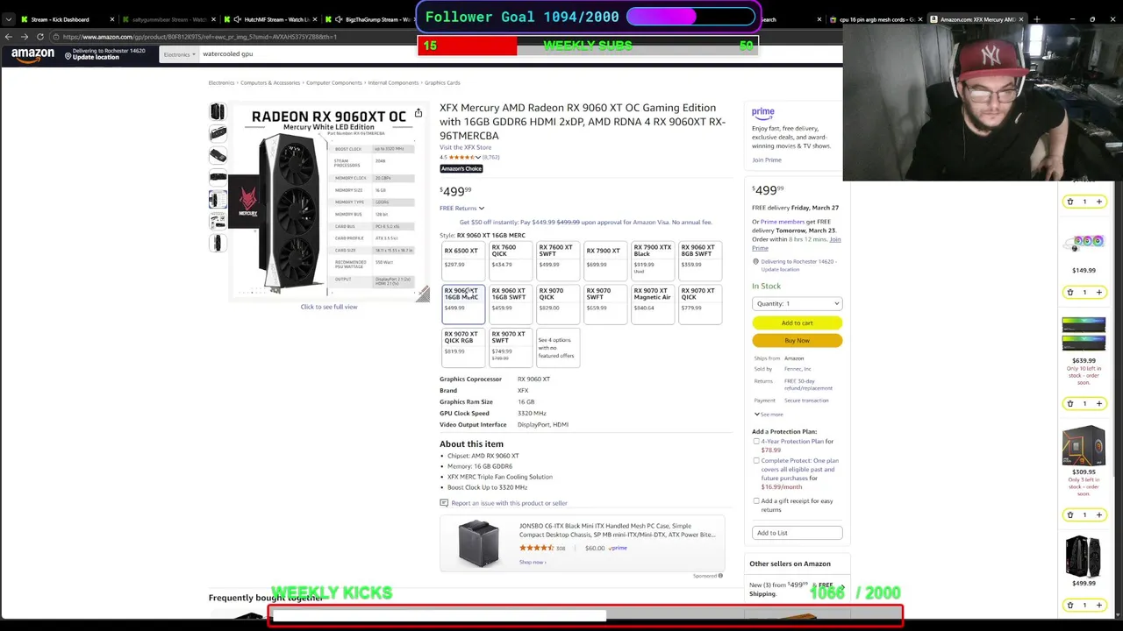Select RX 9070 XT QICK RGB style option

point(462,347)
